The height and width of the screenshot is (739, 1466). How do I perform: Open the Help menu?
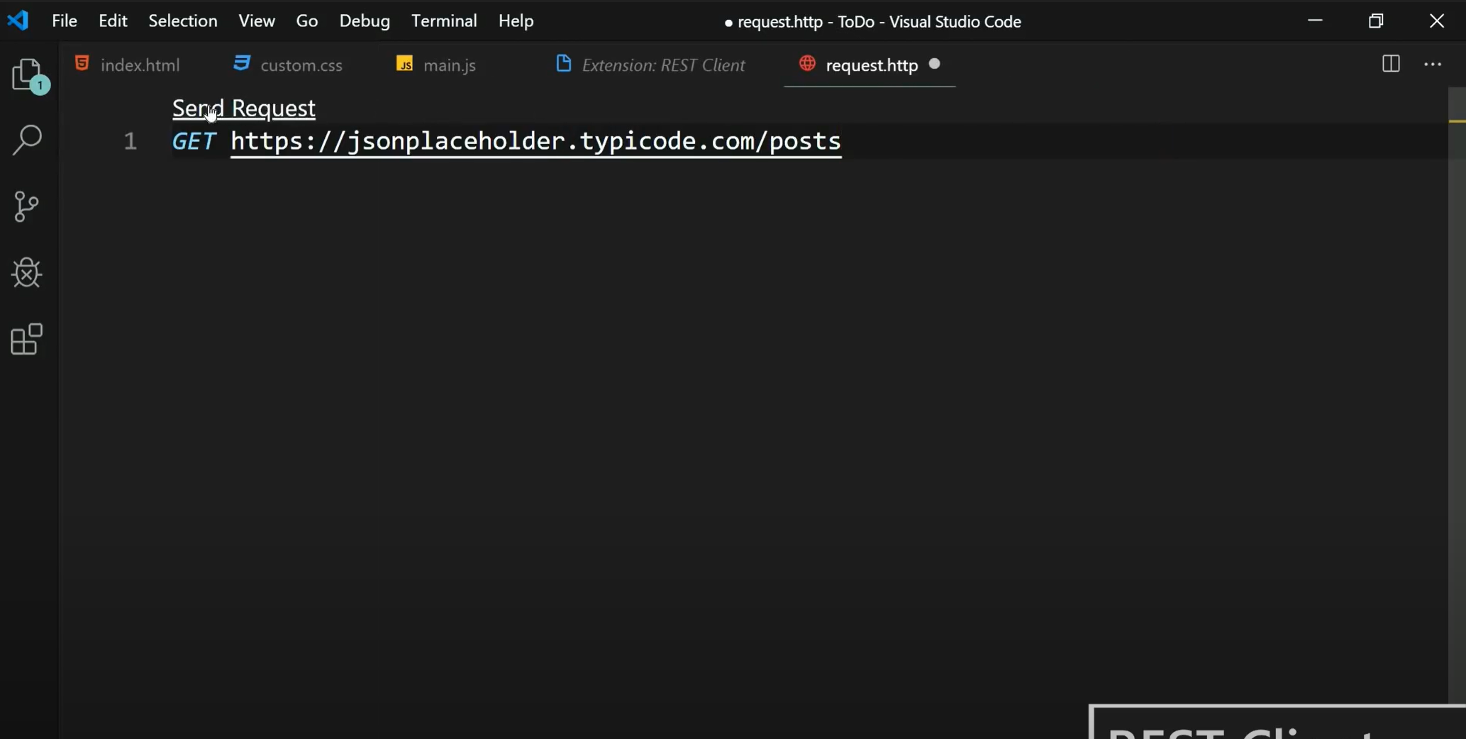[516, 21]
